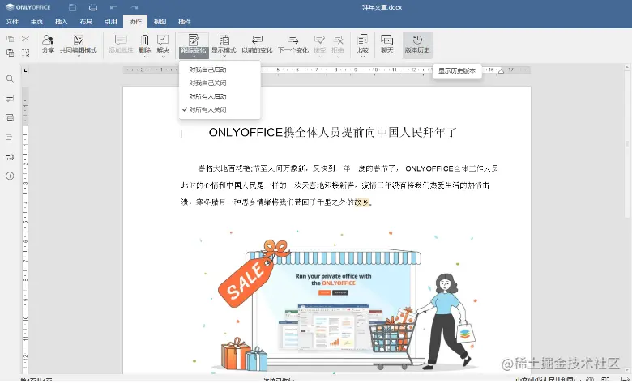Select 对我自己启动 in the menu

point(220,70)
